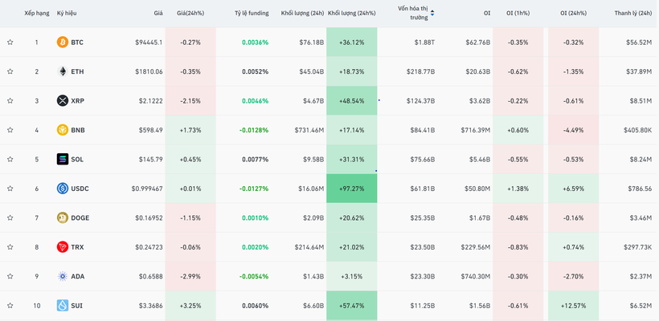
Task: Click the Ethereum ETH coin icon
Action: click(62, 71)
